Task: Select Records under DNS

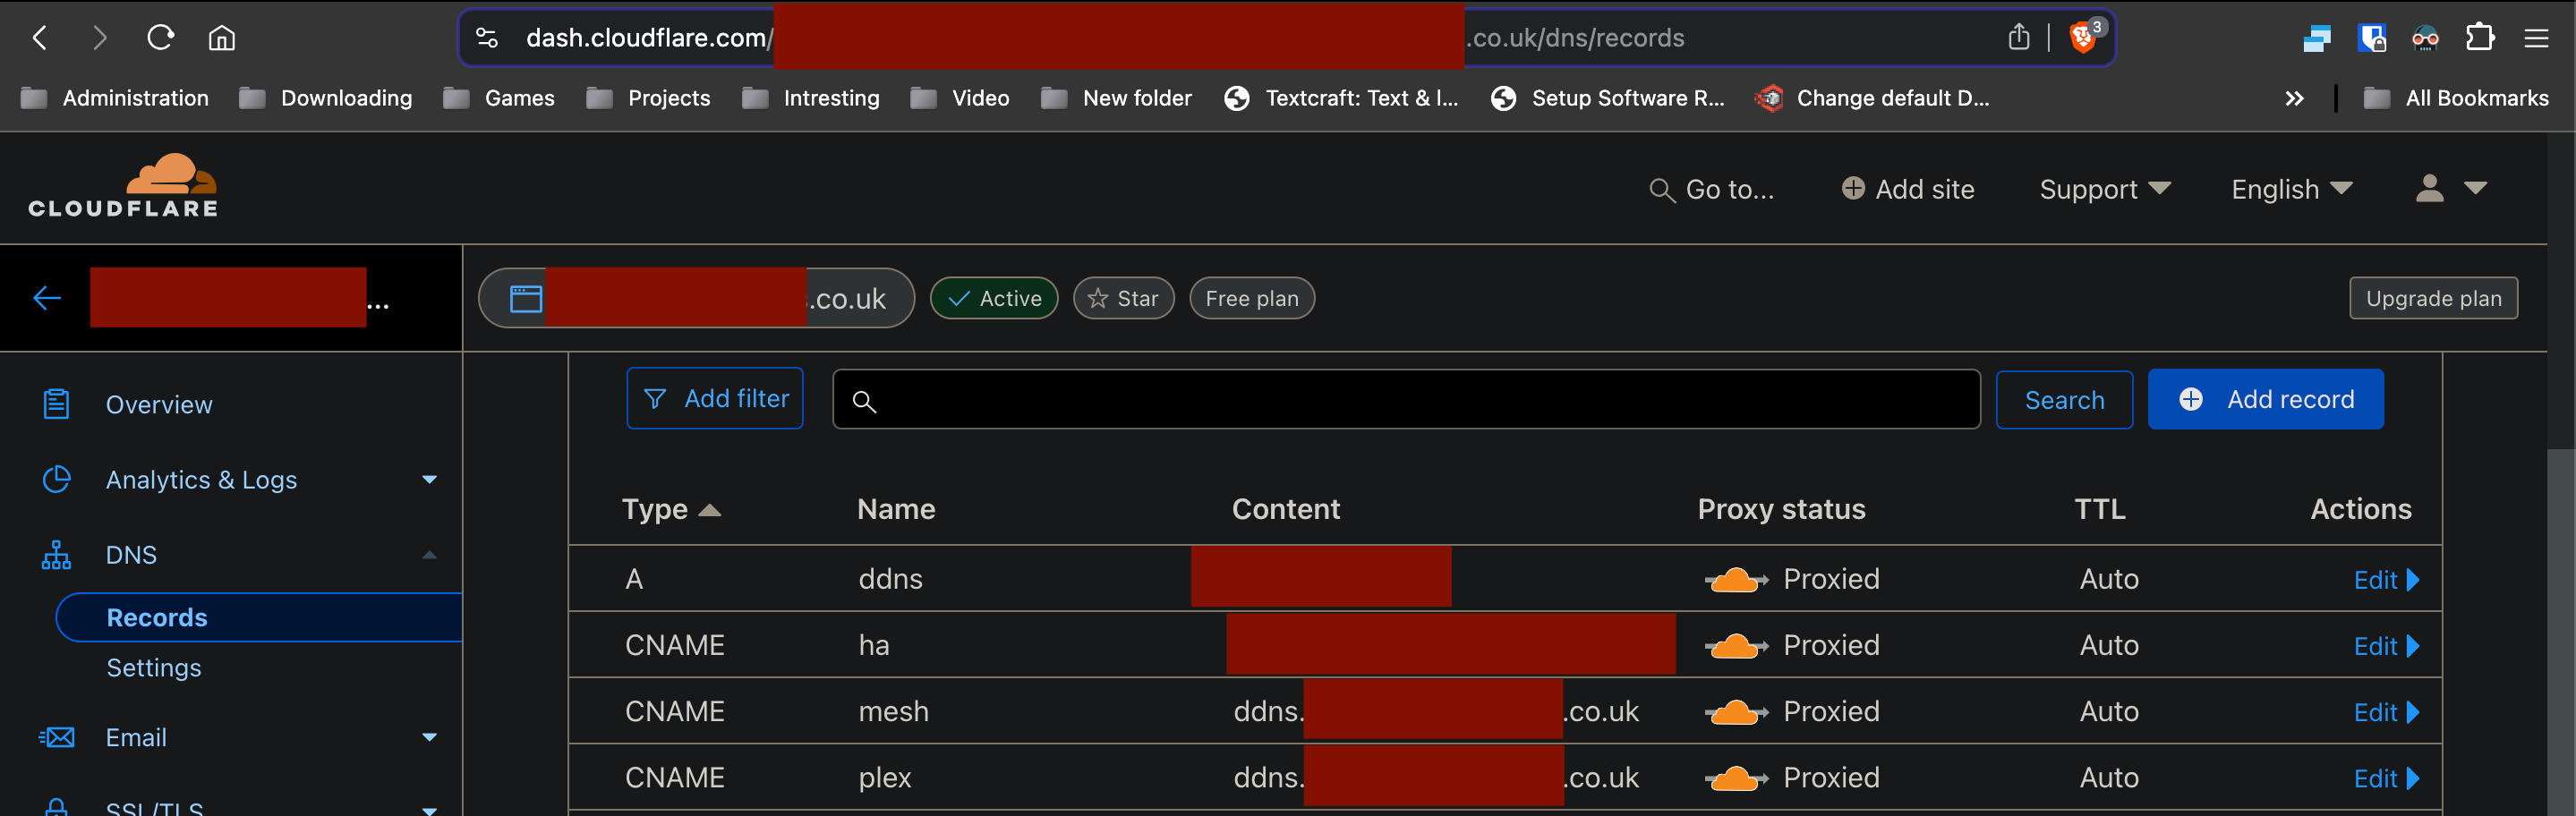Action: pyautogui.click(x=258, y=618)
